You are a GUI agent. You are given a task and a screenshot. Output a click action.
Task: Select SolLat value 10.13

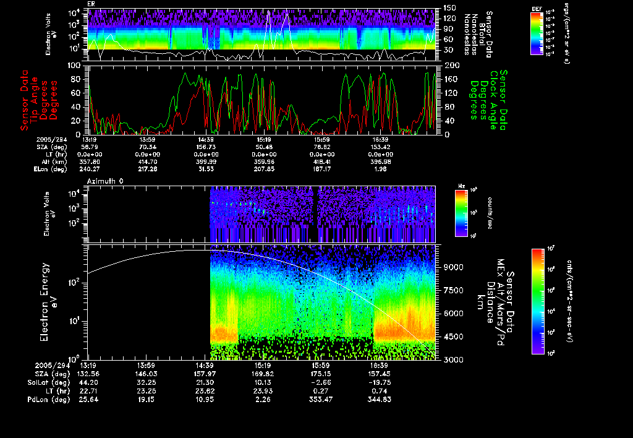tap(263, 382)
